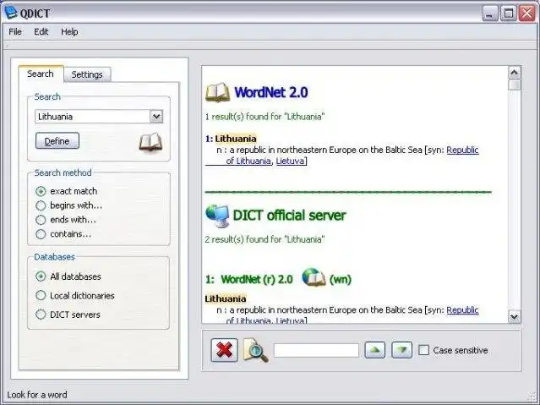
Task: Click the red X clear button
Action: (224, 350)
